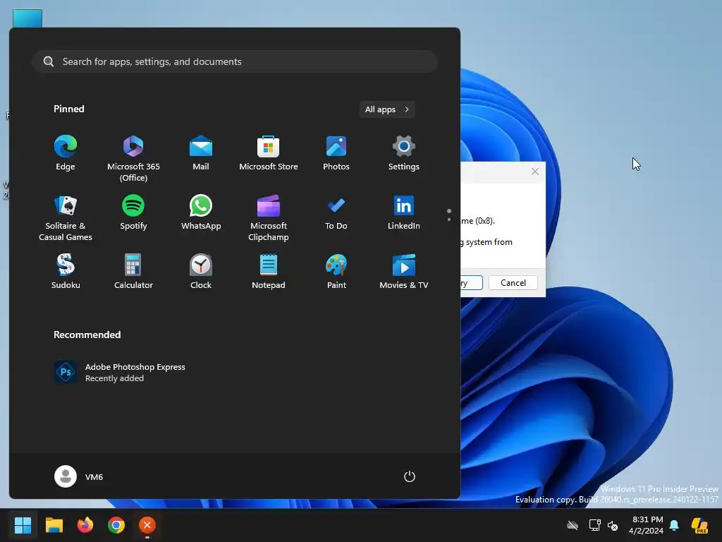722x542 pixels.
Task: Launch Spotify
Action: 133,213
